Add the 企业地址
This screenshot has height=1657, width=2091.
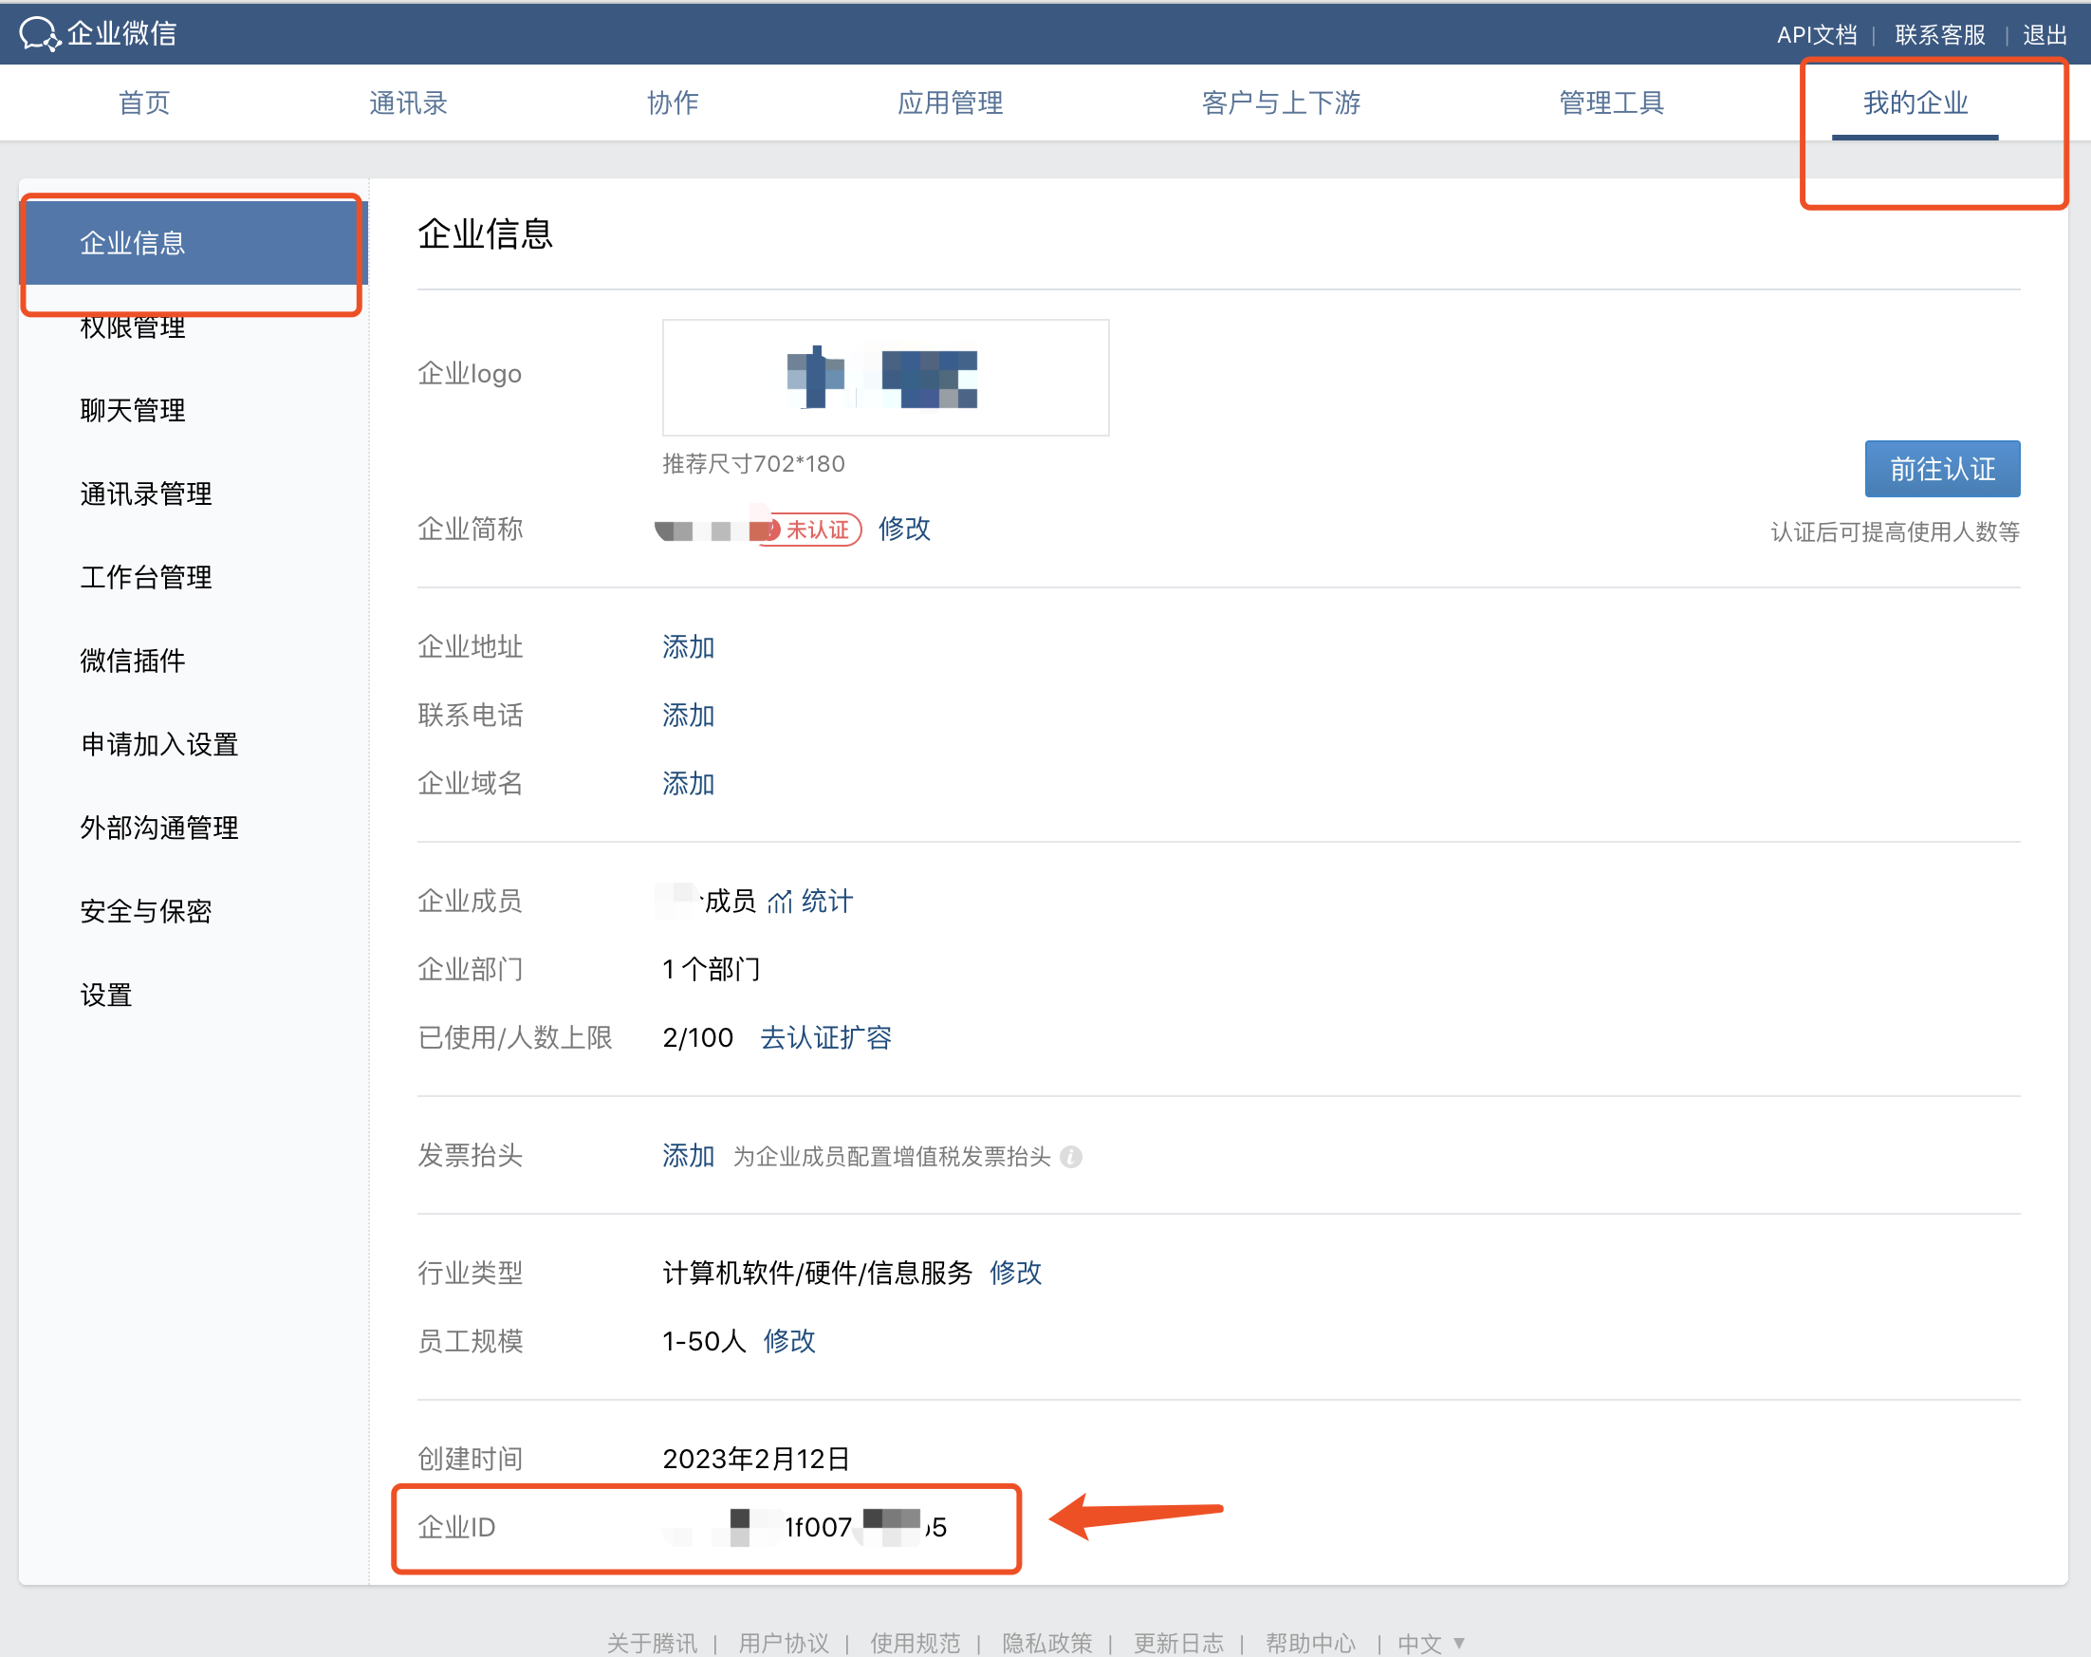tap(688, 647)
